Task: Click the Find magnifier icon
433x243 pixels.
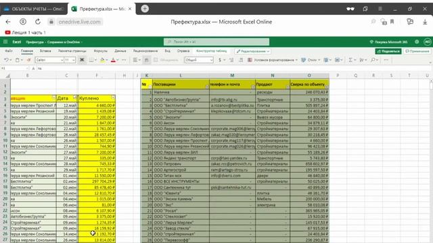Action: click(373, 60)
